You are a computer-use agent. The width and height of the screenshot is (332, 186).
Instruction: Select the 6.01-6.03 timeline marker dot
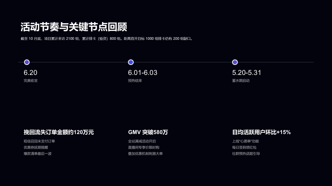pos(131,62)
